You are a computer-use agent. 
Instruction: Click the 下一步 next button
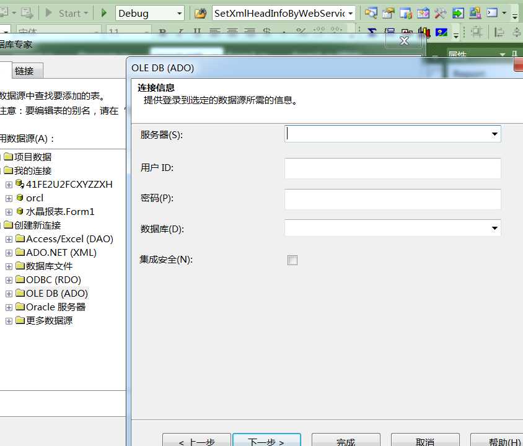pyautogui.click(x=266, y=440)
